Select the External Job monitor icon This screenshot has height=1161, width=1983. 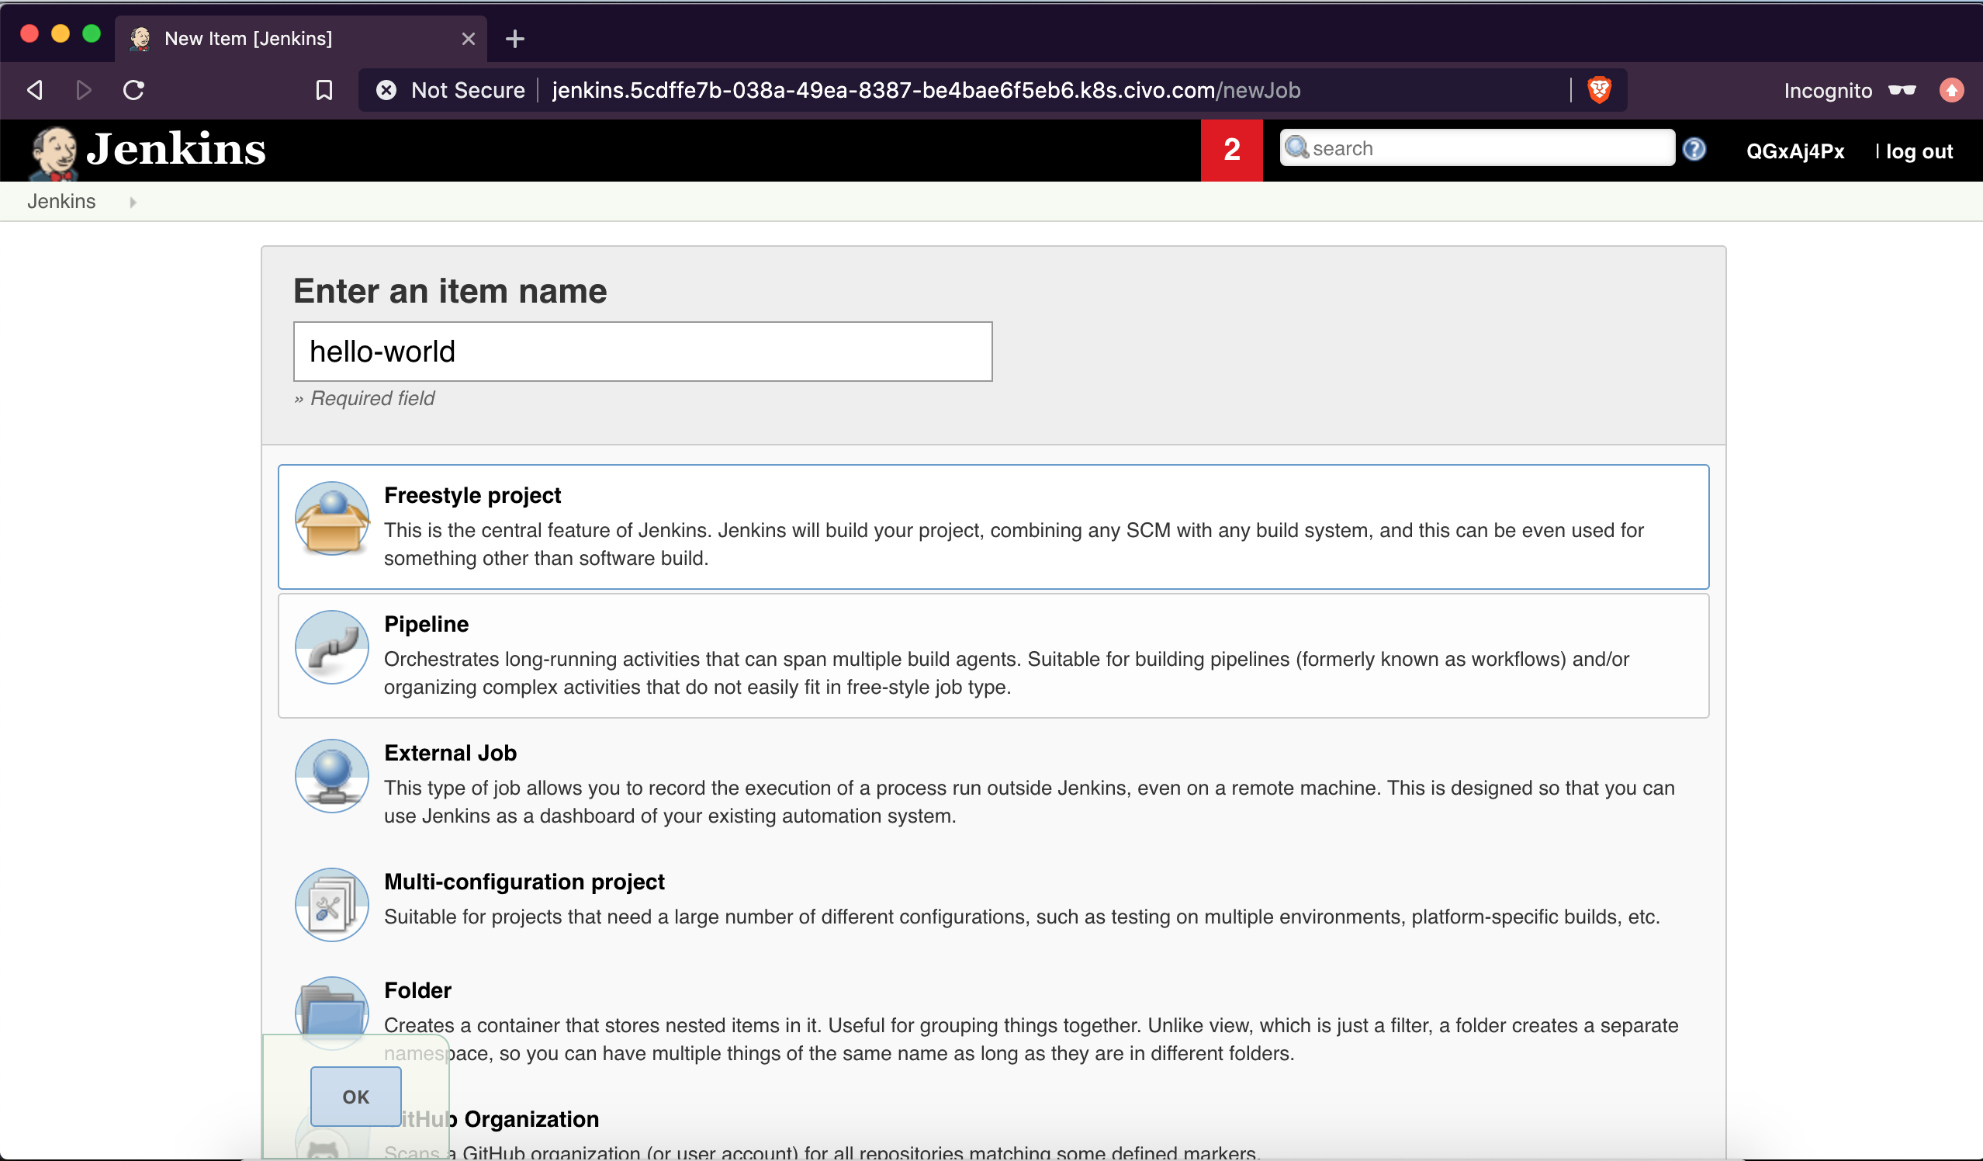tap(331, 776)
